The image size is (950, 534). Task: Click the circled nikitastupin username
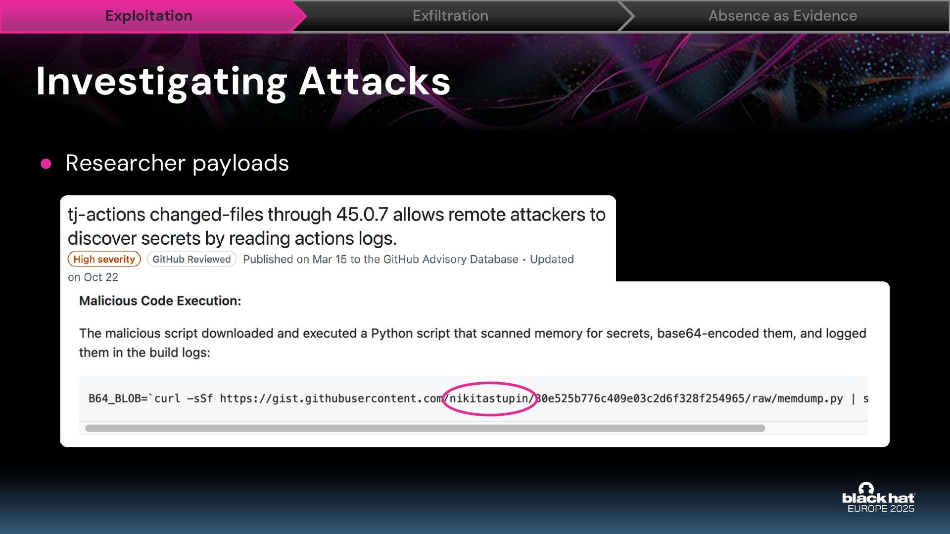pyautogui.click(x=490, y=399)
